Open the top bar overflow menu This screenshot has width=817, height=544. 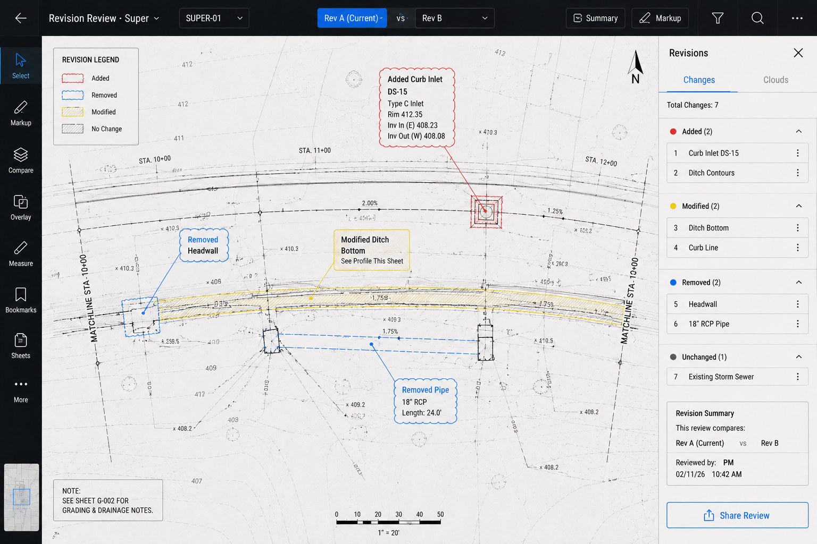pos(797,18)
